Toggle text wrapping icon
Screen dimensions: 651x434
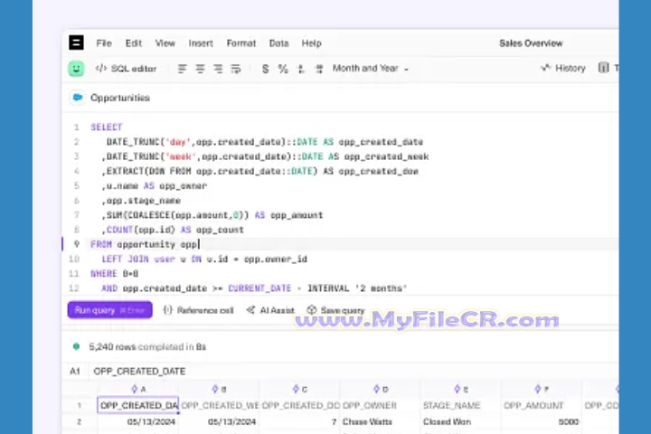[236, 69]
